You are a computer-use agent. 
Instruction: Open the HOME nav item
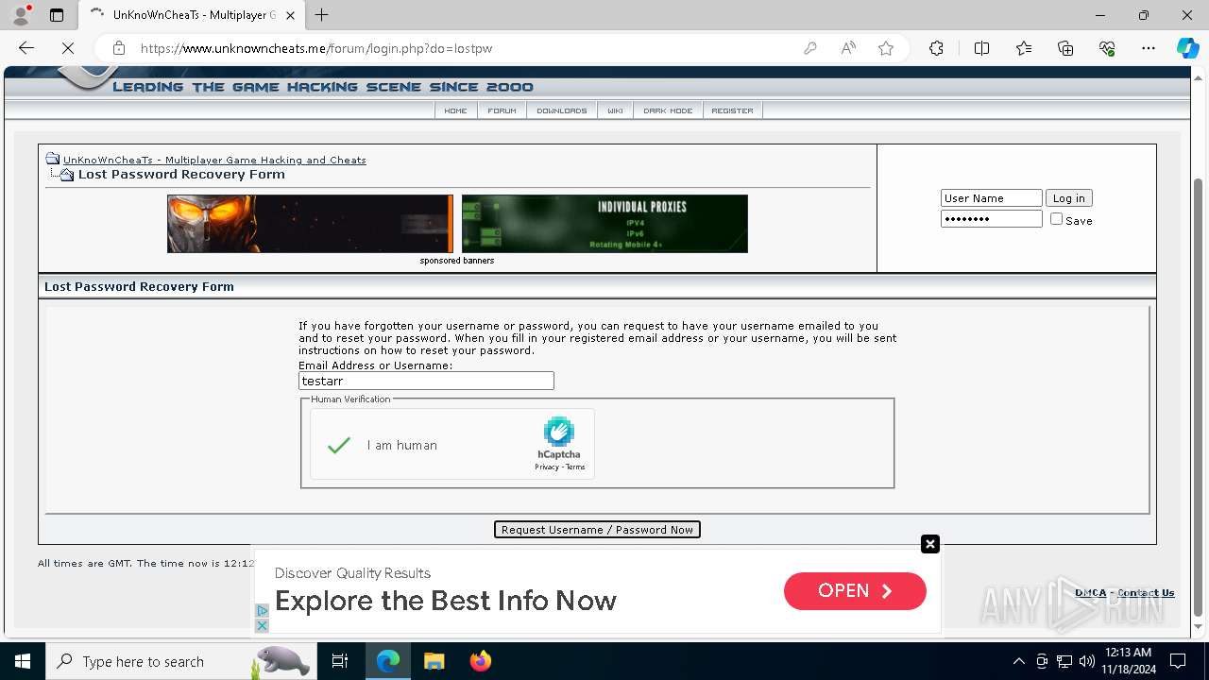point(455,110)
